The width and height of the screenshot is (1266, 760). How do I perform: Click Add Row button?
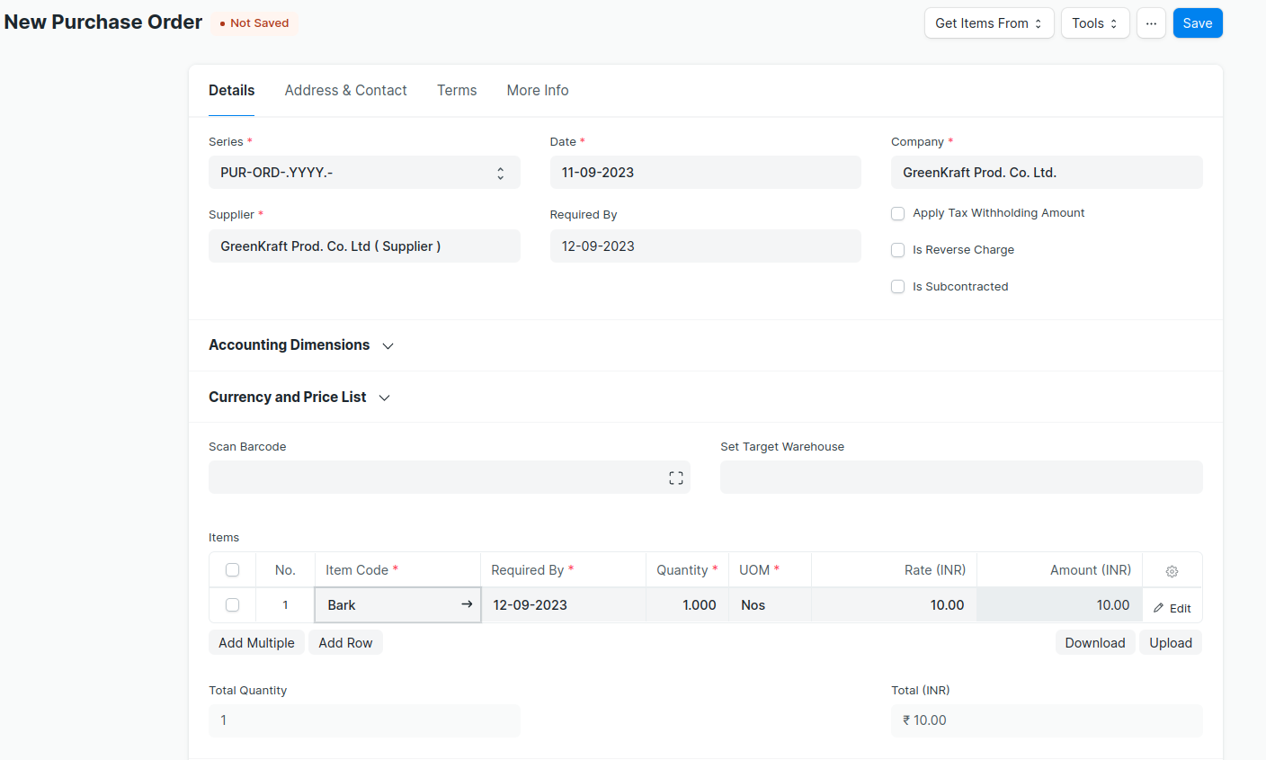(345, 643)
